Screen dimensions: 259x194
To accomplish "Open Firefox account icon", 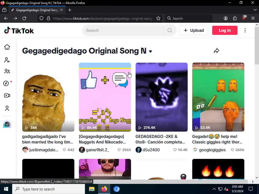I will (x=226, y=18).
